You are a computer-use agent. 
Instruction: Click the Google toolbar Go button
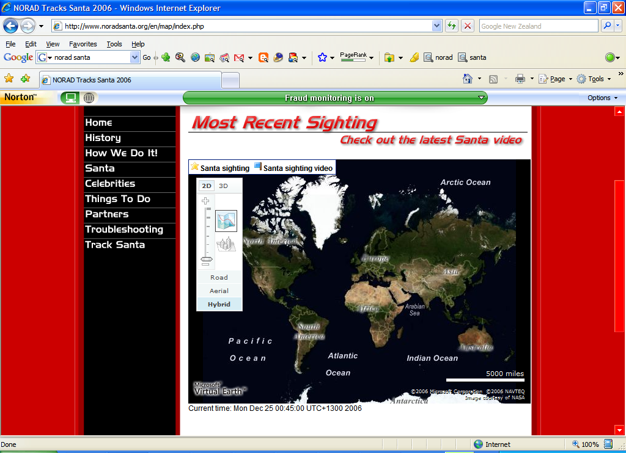pyautogui.click(x=147, y=57)
